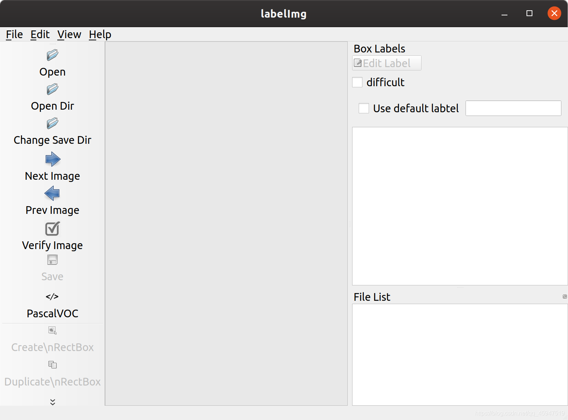568x420 pixels.
Task: Go back with the Prev Image arrow icon
Action: (52, 193)
